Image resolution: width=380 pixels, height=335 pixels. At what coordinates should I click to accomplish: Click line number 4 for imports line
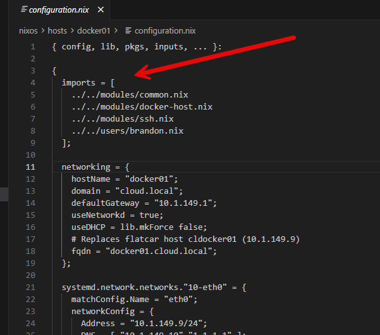click(33, 83)
